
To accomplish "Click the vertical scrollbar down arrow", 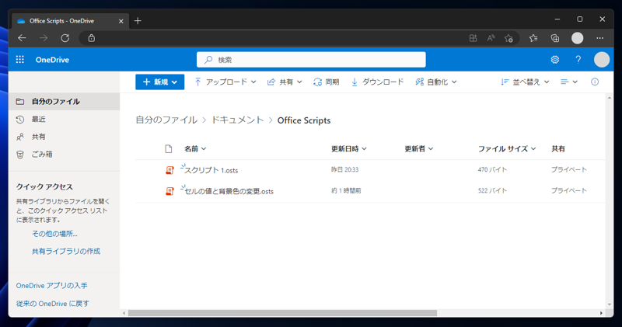I will (x=610, y=304).
